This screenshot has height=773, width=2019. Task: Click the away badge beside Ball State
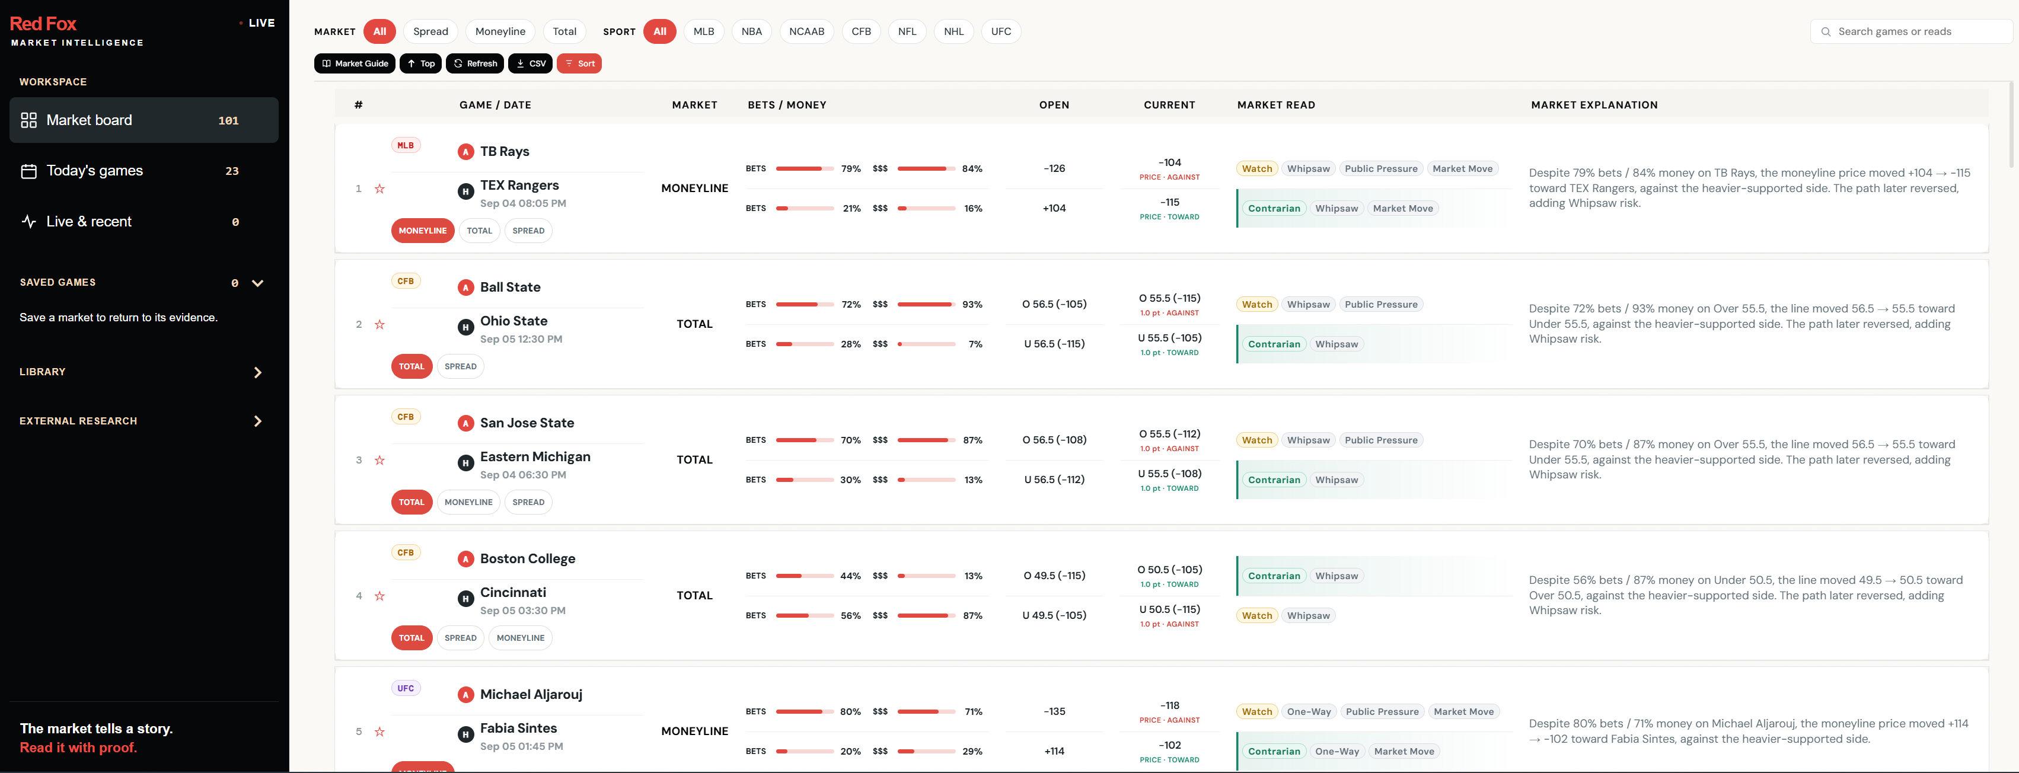point(465,288)
